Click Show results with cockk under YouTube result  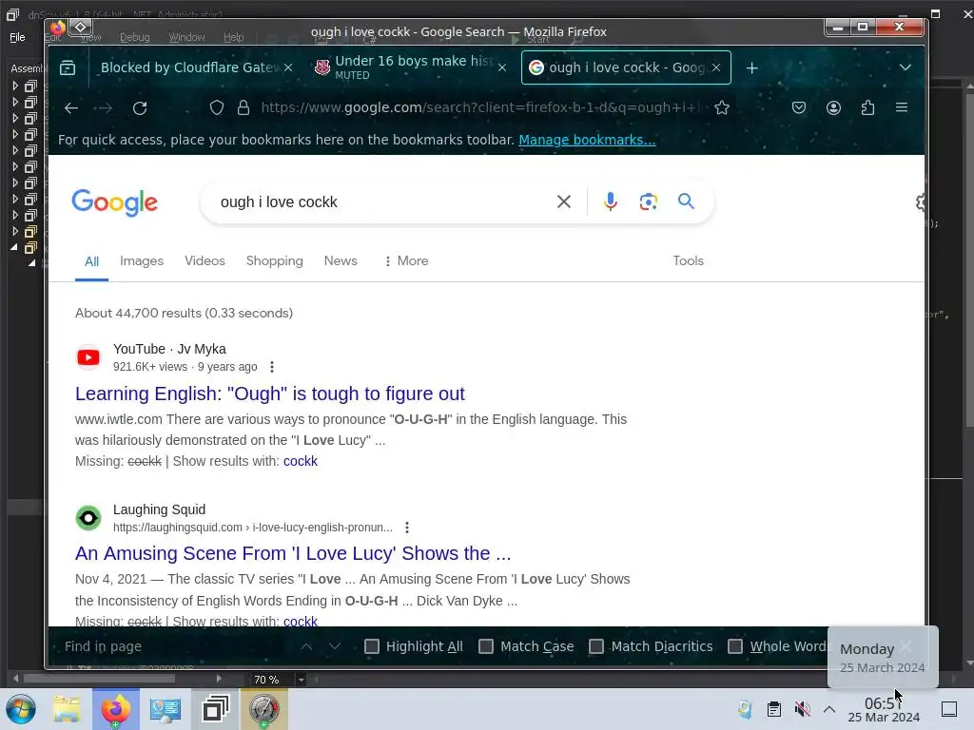point(300,461)
